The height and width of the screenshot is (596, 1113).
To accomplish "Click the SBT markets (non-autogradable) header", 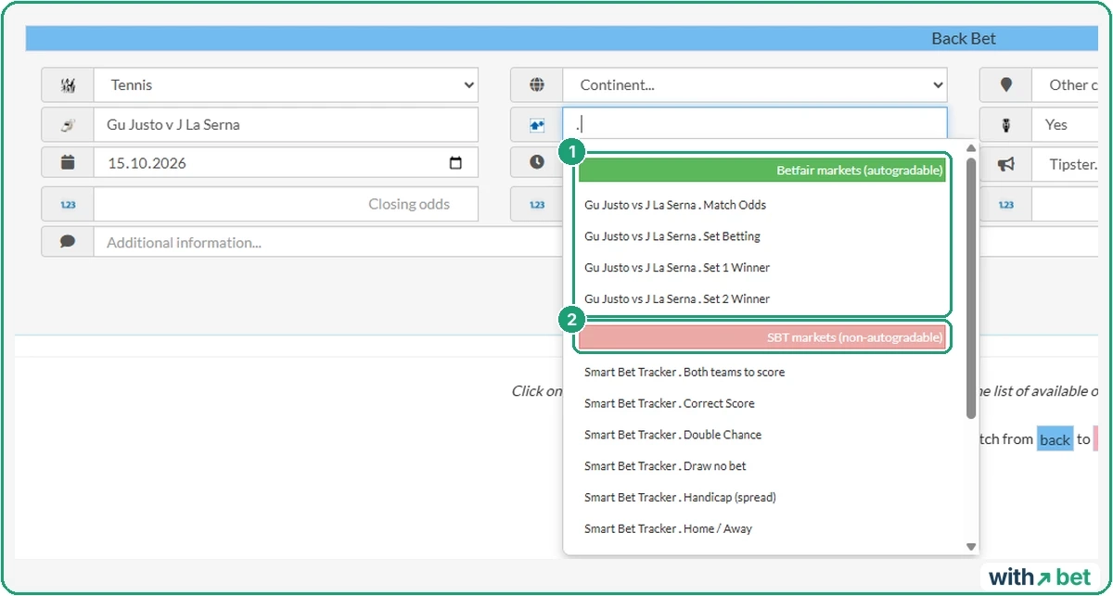I will click(x=761, y=337).
